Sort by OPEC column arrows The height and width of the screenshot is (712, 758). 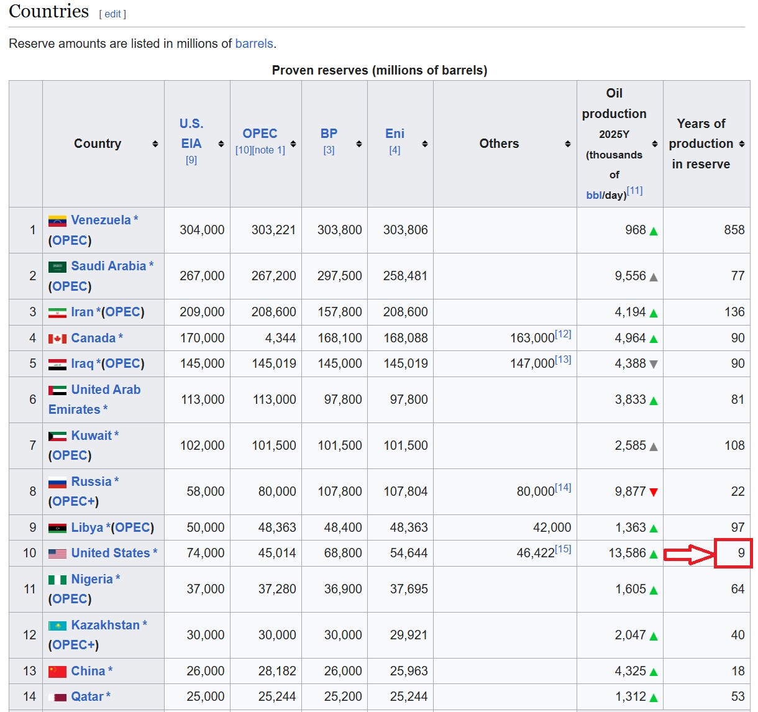click(293, 144)
